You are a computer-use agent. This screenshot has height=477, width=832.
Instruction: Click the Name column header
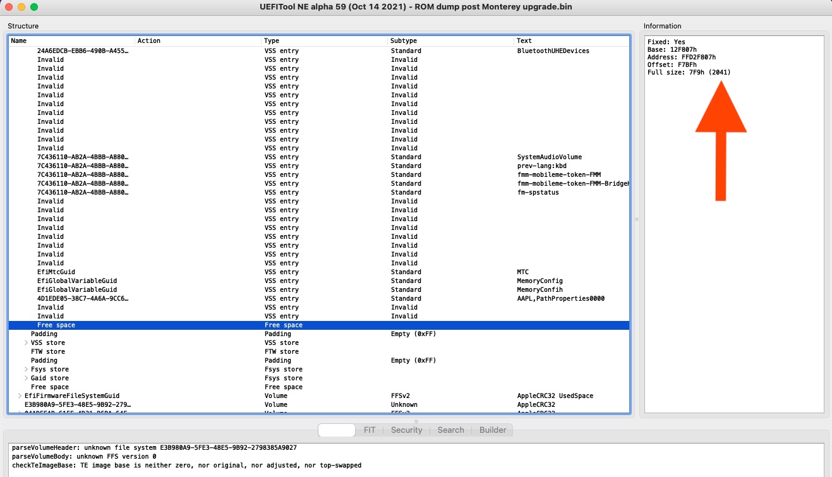tap(72, 40)
